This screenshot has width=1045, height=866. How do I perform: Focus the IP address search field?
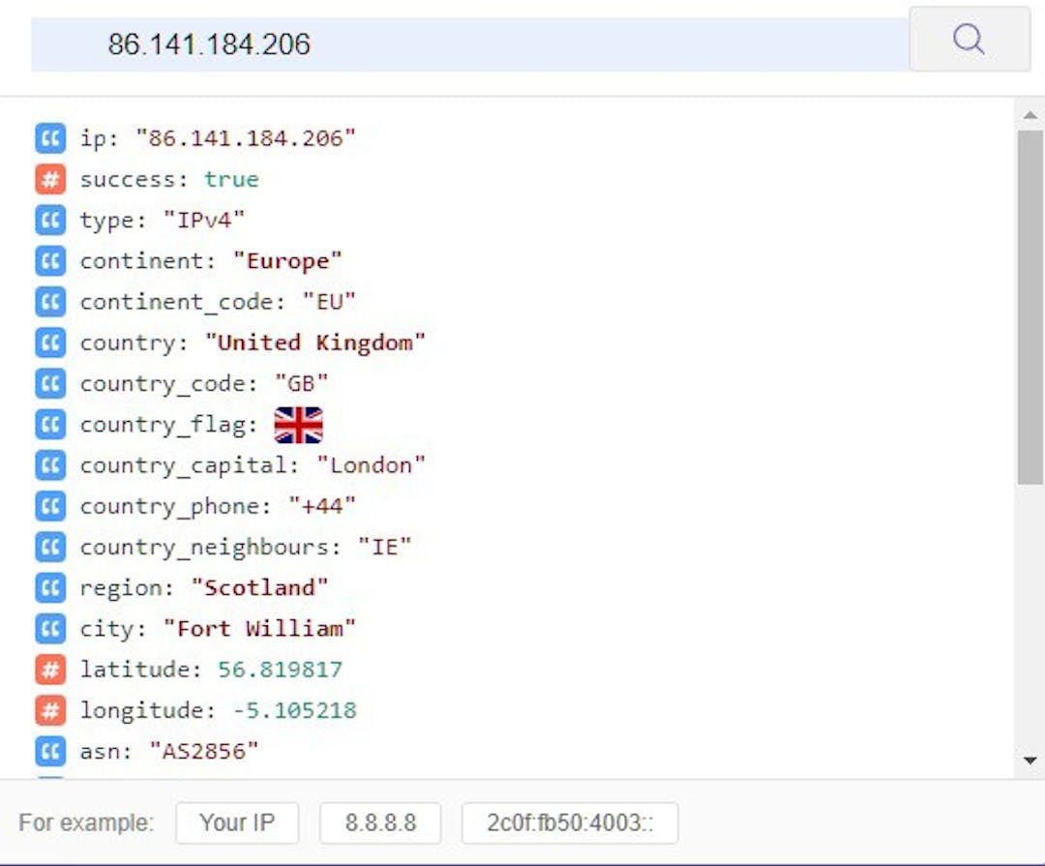coord(470,45)
